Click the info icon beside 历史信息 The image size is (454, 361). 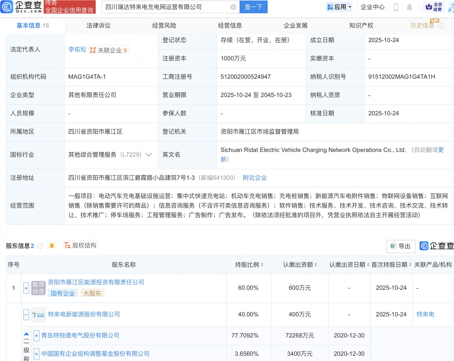pyautogui.click(x=441, y=26)
